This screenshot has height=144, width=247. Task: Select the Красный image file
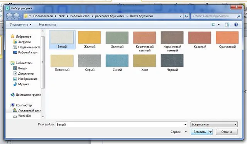click(x=200, y=39)
